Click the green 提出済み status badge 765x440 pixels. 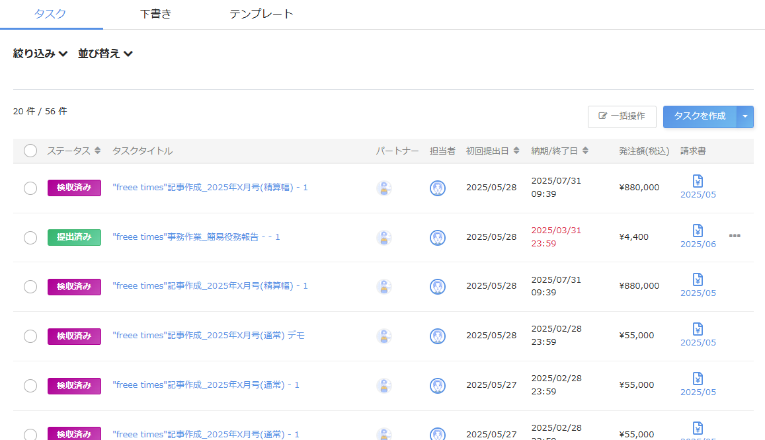click(74, 237)
